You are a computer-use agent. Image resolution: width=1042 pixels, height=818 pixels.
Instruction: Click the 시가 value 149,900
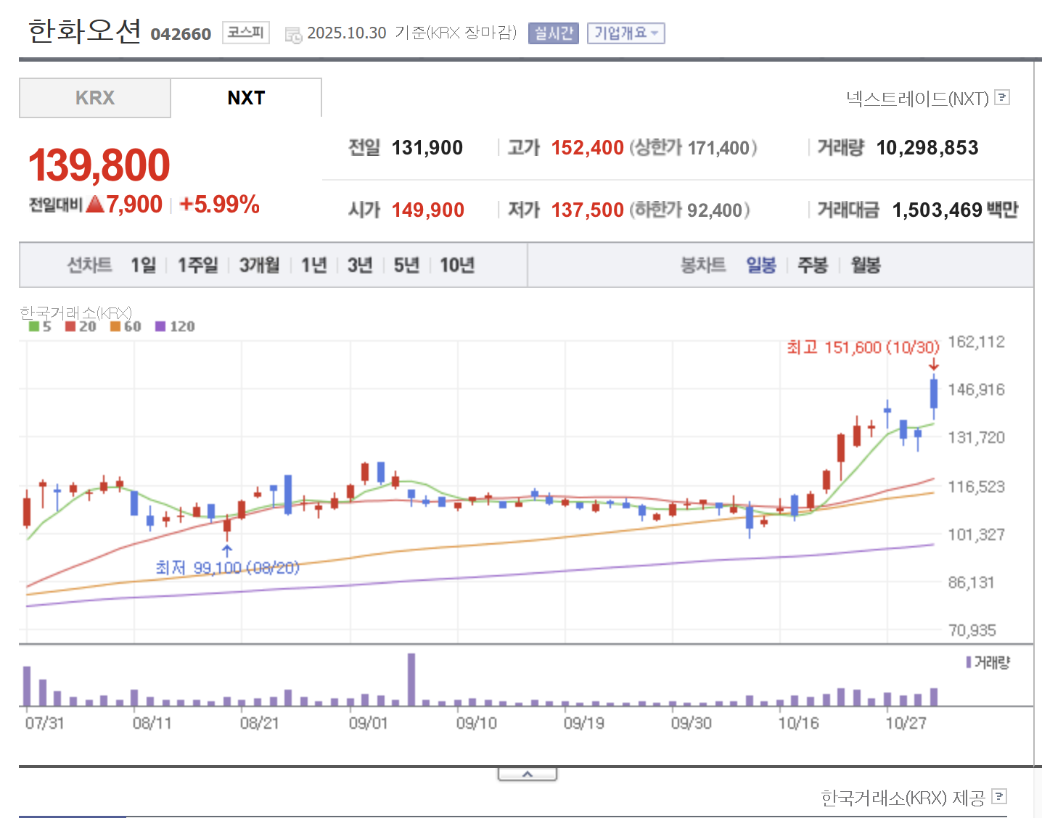(x=427, y=210)
